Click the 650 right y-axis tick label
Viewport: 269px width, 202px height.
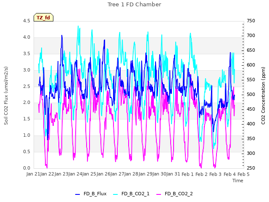(251, 50)
